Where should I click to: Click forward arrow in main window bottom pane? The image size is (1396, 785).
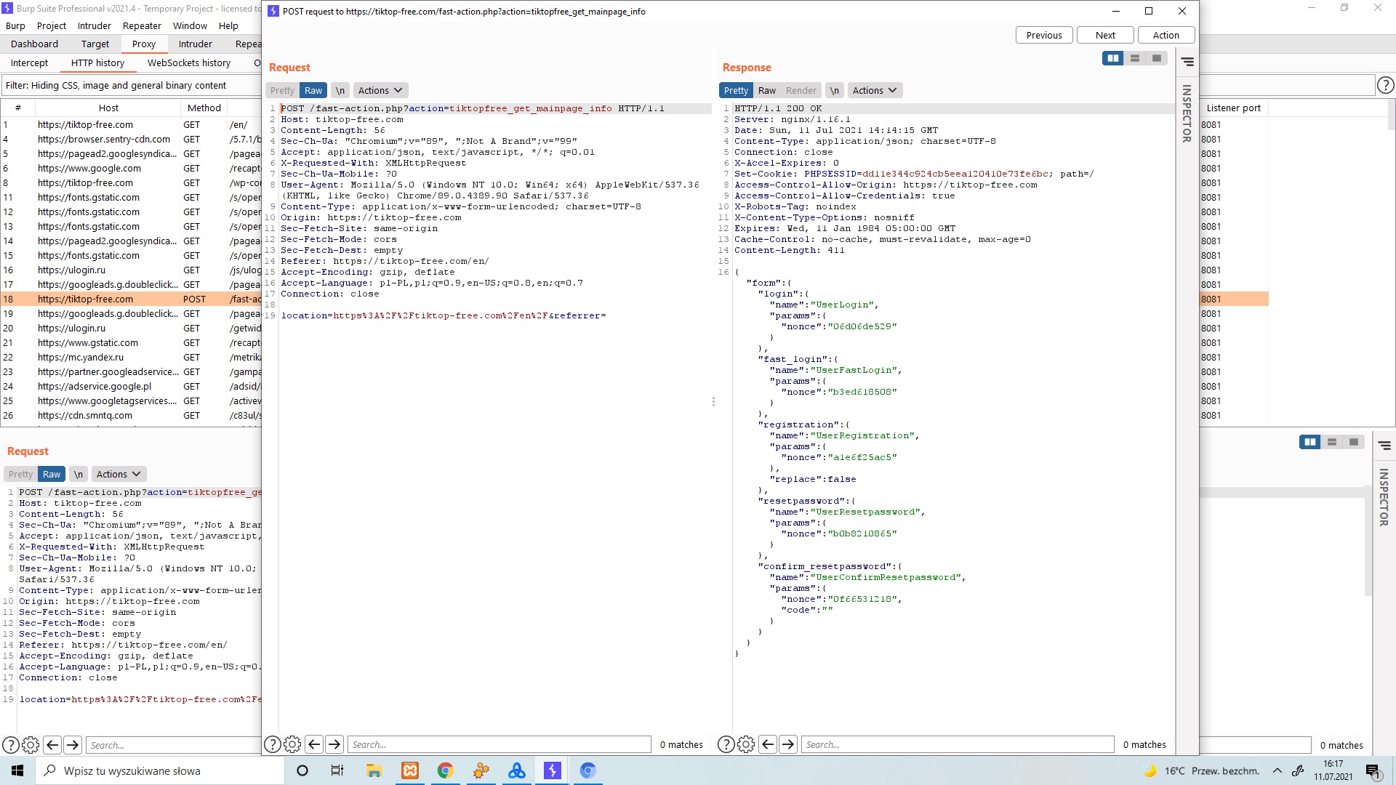click(x=73, y=745)
